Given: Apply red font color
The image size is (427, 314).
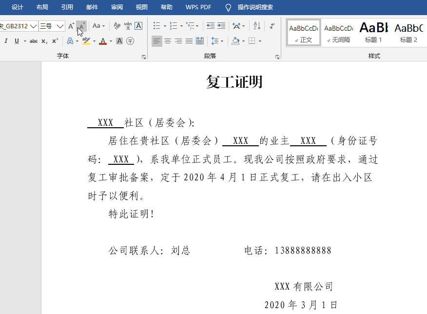Looking at the screenshot, I should point(103,41).
